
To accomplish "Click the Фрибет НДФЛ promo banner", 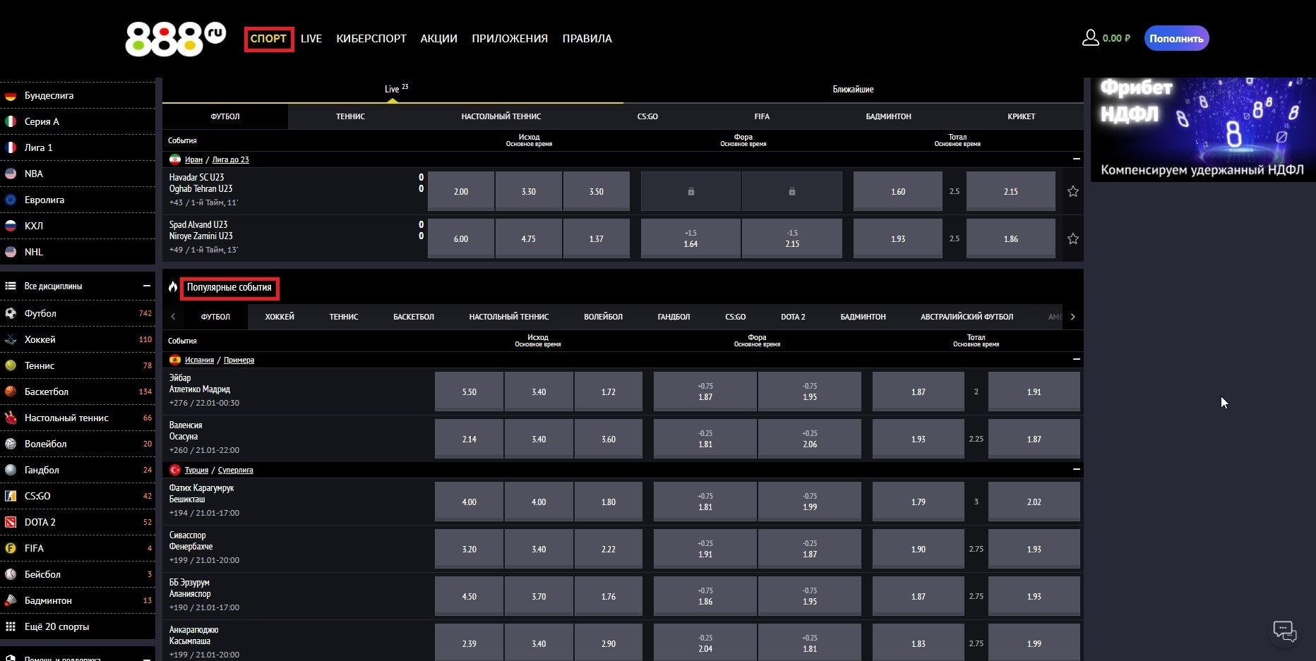I will click(1202, 129).
